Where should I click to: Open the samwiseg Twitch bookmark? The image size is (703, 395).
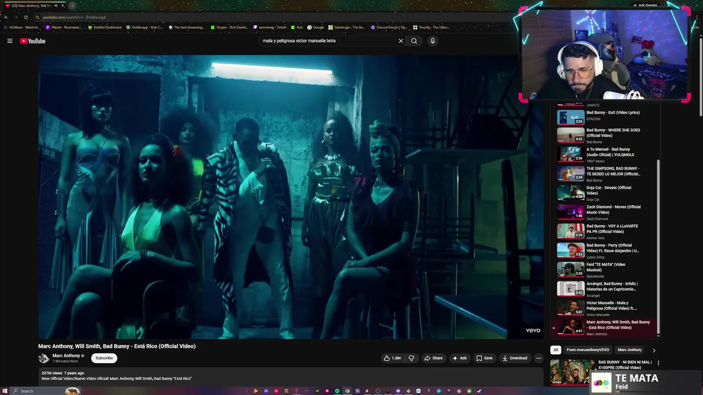(x=270, y=27)
